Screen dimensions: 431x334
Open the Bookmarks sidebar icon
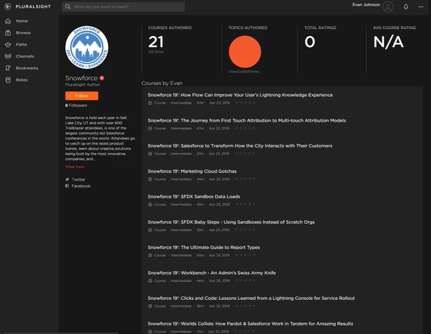tap(8, 68)
